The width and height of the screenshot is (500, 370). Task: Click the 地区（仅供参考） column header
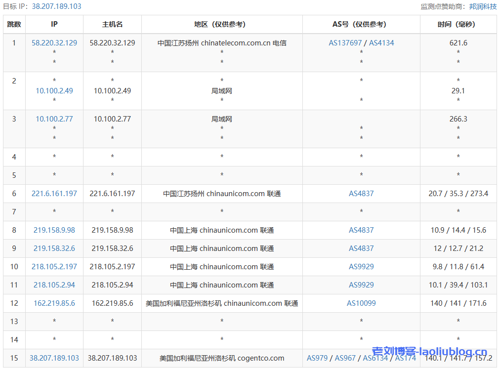(x=222, y=24)
